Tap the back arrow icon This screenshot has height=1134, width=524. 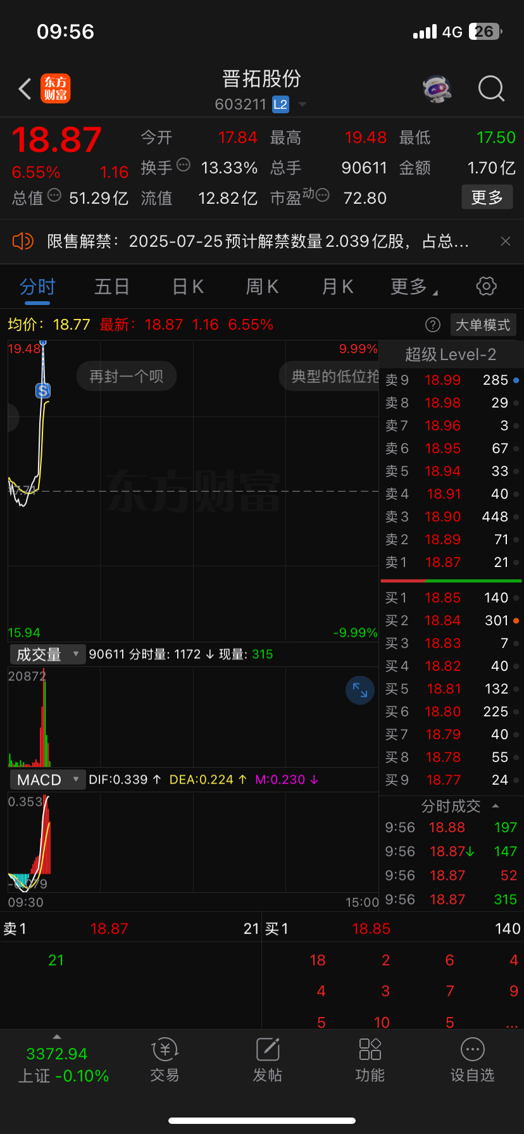(x=25, y=89)
